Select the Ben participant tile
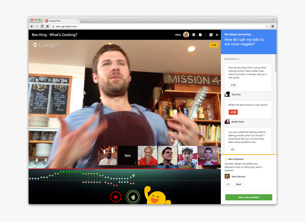The image size is (305, 222). (x=128, y=155)
